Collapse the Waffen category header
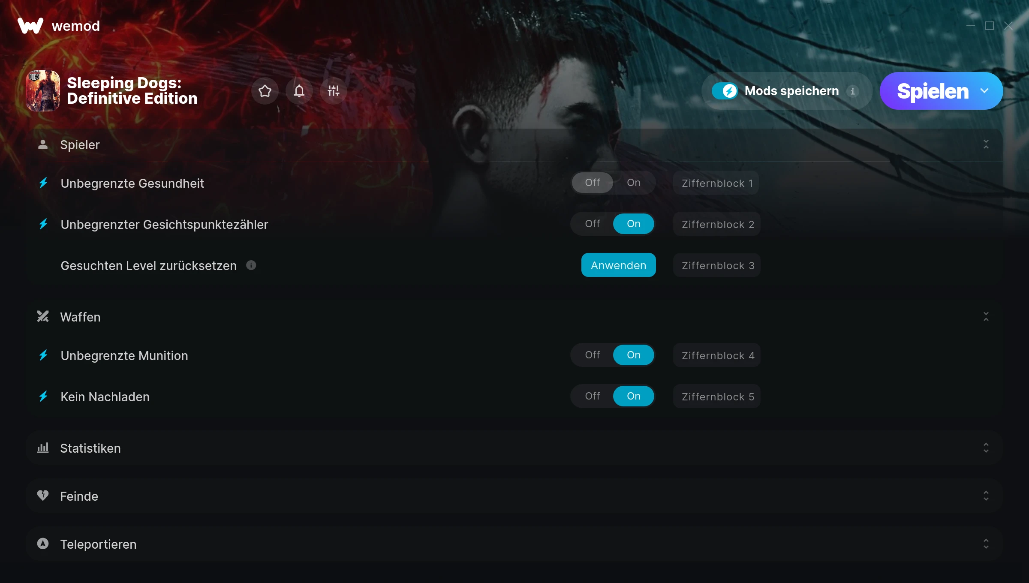 click(x=514, y=317)
